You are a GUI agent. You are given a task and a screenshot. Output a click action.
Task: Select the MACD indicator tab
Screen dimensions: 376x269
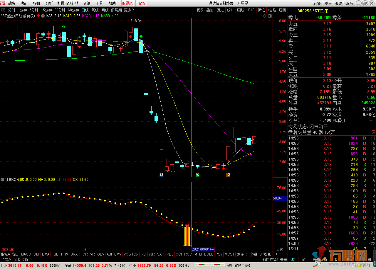click(26, 254)
